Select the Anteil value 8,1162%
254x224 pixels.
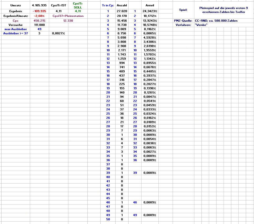150,29
